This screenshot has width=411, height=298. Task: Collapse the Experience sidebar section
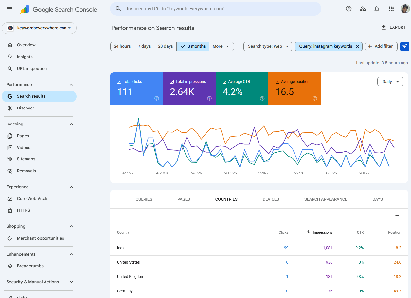(x=71, y=187)
